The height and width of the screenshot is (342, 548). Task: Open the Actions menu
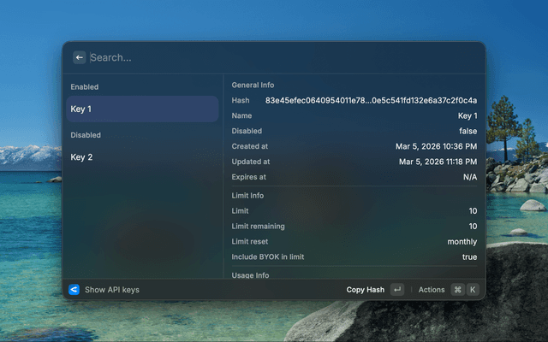tap(432, 290)
